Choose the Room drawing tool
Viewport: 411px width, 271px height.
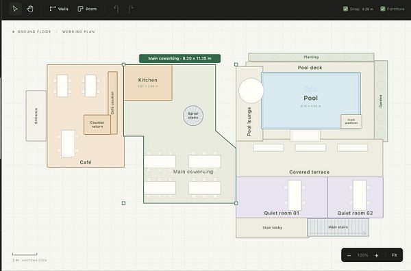coord(87,9)
